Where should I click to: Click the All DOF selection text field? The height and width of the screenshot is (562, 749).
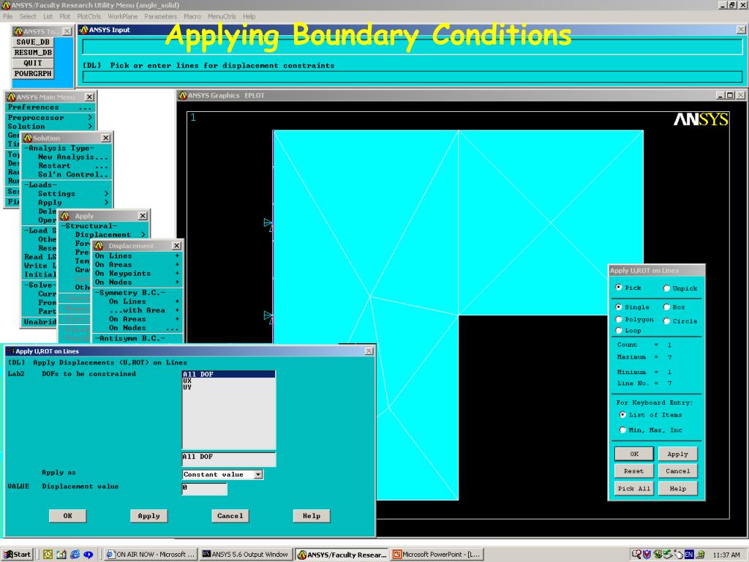229,458
